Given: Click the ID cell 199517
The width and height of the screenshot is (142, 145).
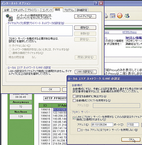Looking at the screenshot, I should tap(45, 141).
